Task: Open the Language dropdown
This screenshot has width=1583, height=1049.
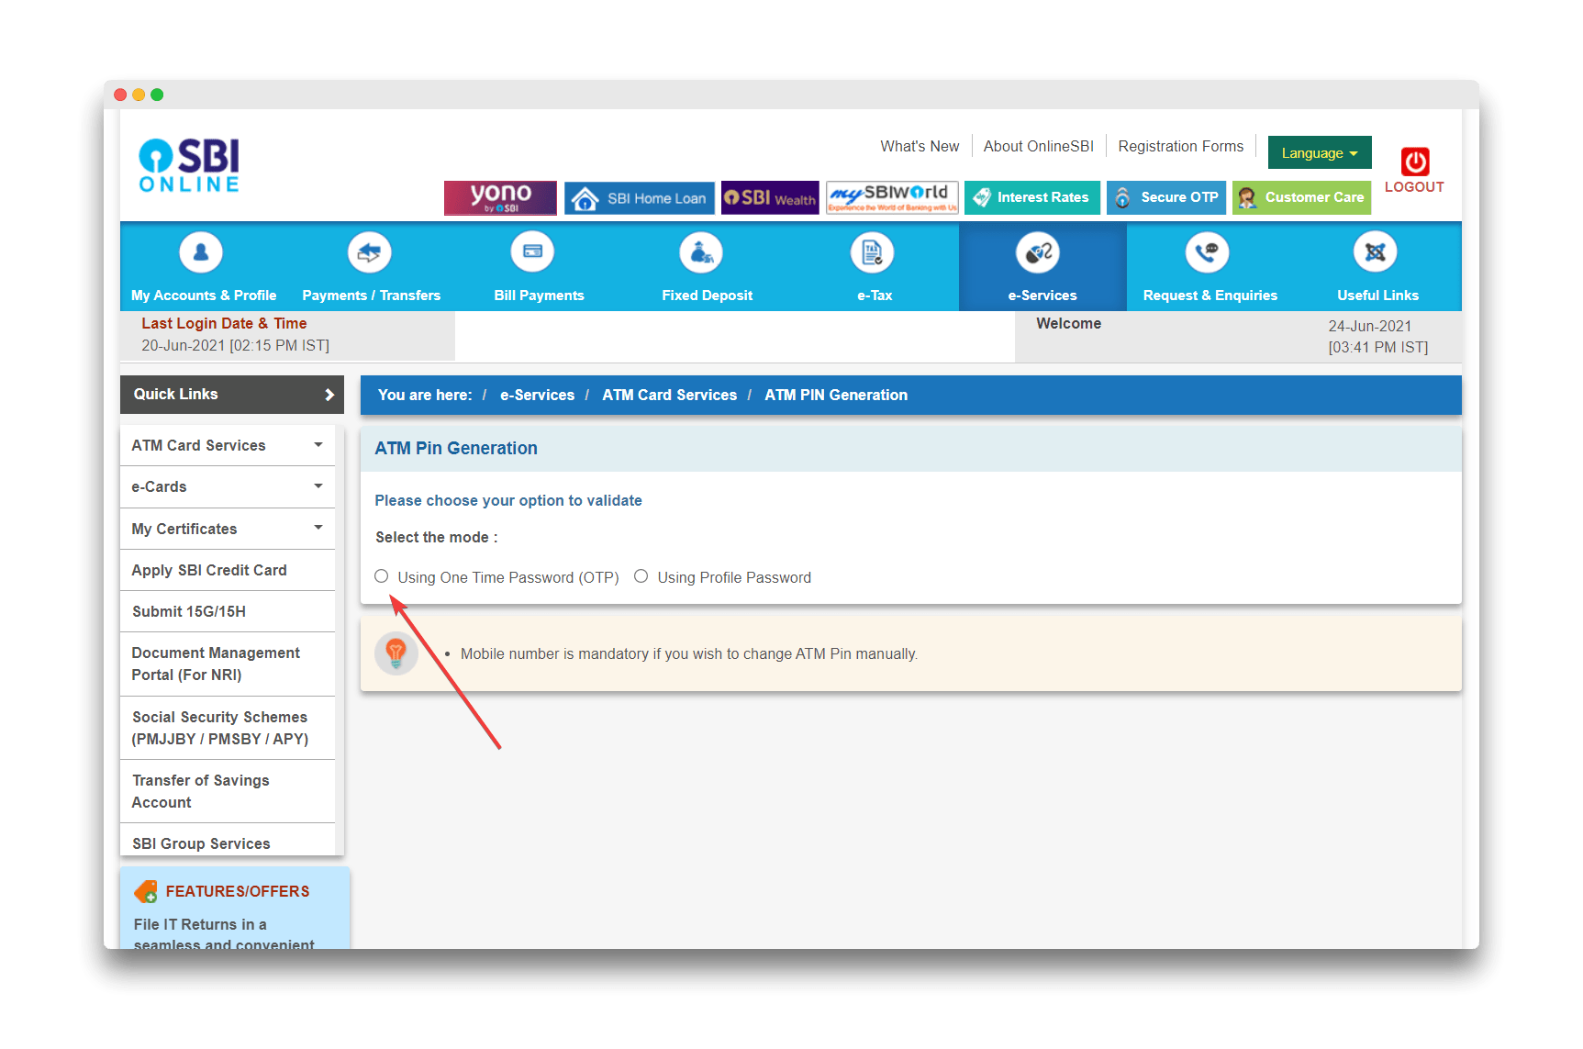Action: tap(1319, 152)
